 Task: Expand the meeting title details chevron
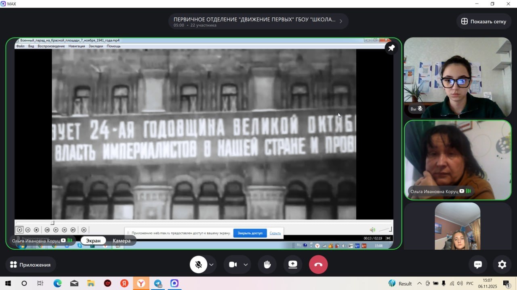340,21
